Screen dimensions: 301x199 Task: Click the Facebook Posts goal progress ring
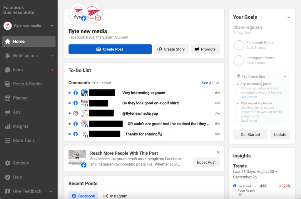click(x=239, y=45)
